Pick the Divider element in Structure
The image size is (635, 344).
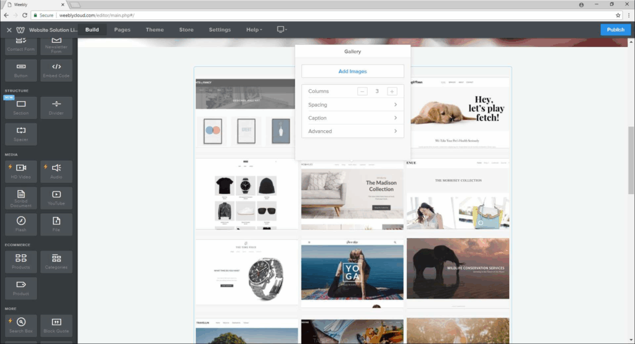tap(56, 107)
